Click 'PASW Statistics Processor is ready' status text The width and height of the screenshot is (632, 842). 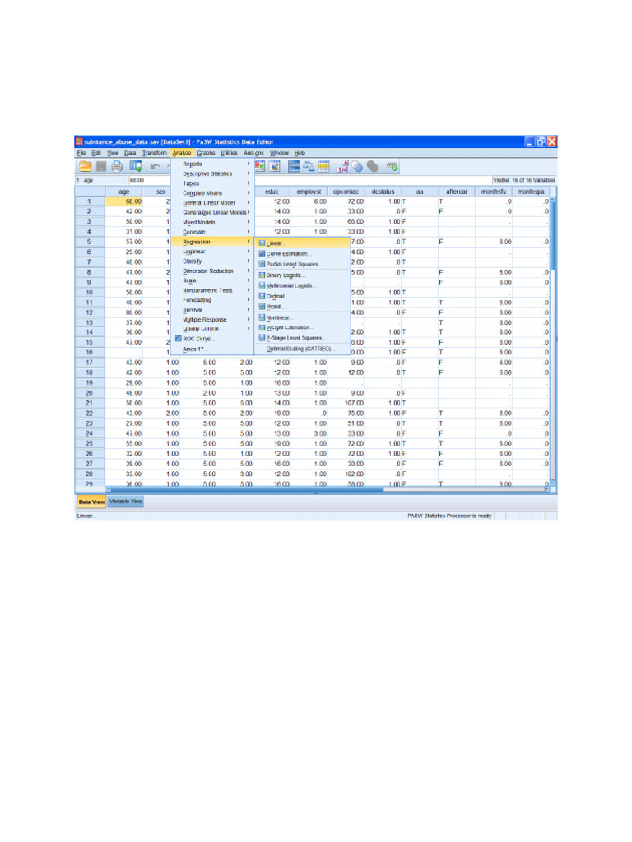[449, 516]
